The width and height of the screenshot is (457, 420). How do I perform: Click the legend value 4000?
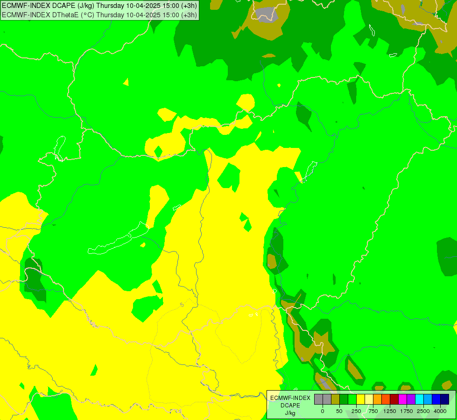coord(440,411)
